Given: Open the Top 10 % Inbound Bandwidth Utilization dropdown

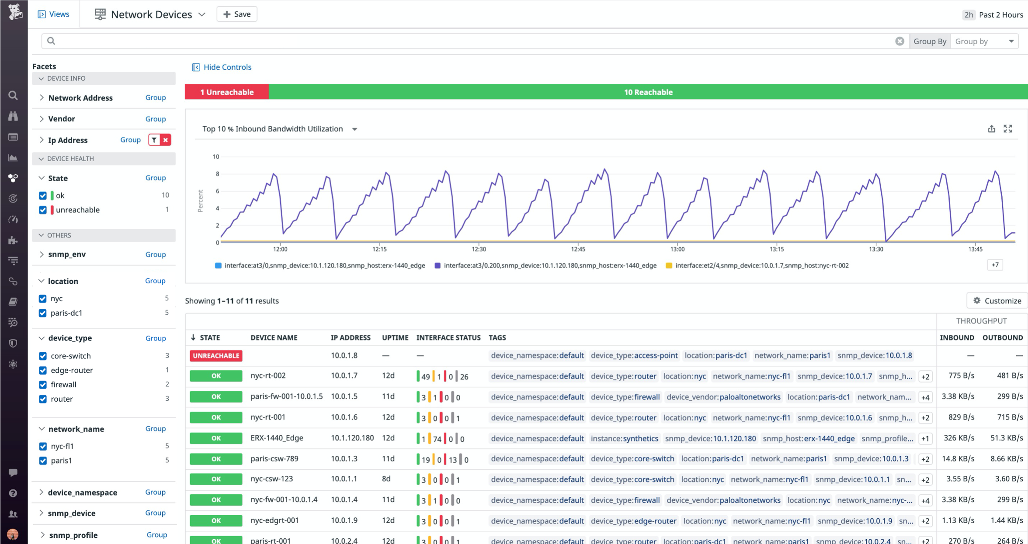Looking at the screenshot, I should [x=354, y=129].
